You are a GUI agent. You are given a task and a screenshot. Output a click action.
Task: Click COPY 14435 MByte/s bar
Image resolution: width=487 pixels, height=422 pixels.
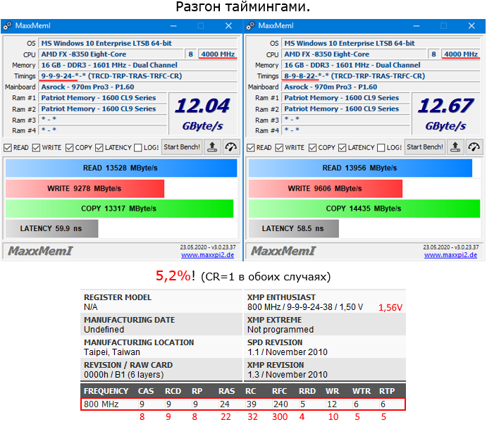click(364, 209)
